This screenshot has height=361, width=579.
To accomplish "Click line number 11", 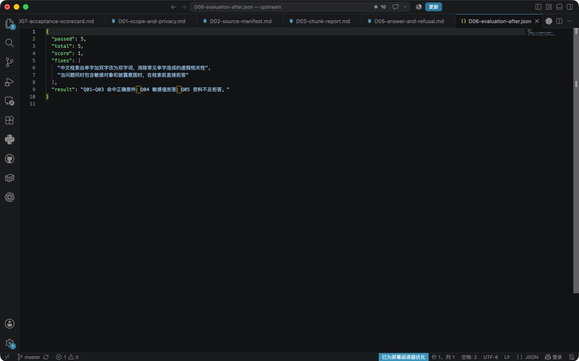I will click(32, 104).
